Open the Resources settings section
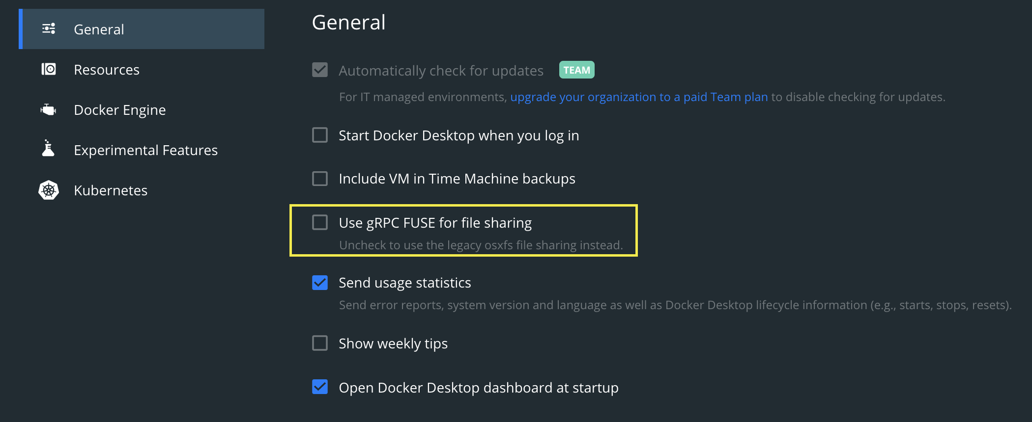Image resolution: width=1032 pixels, height=422 pixels. pyautogui.click(x=107, y=69)
